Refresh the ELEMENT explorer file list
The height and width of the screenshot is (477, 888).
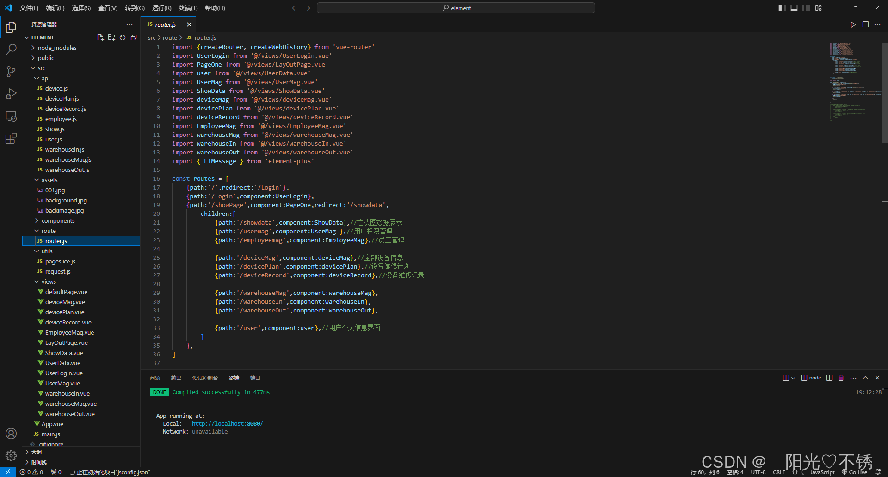(x=123, y=37)
